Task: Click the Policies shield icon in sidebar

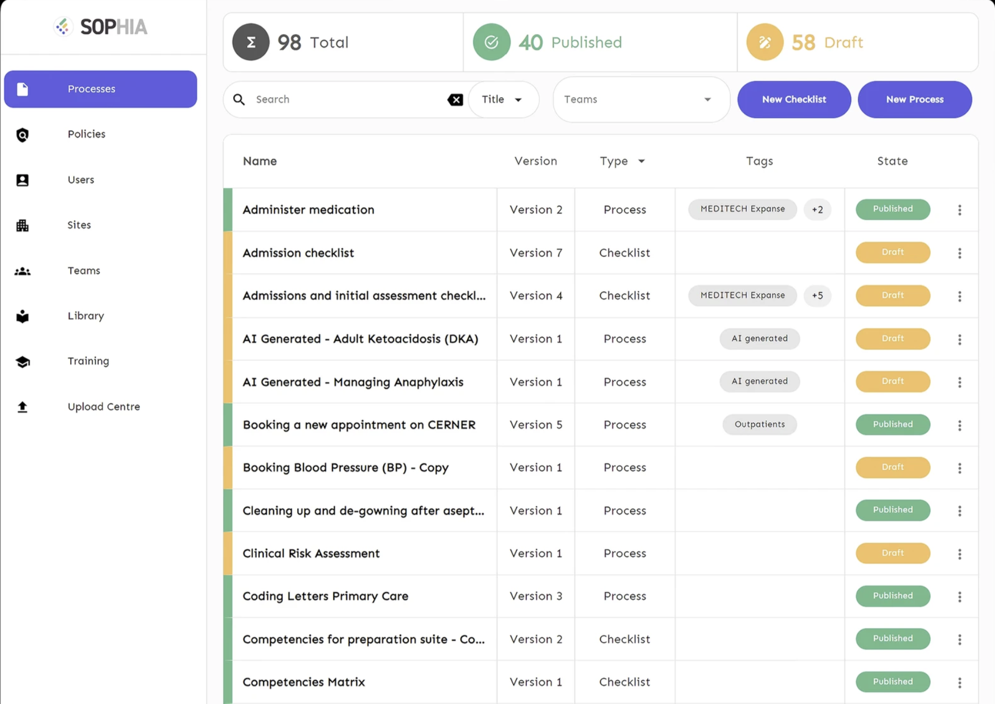Action: (x=22, y=135)
